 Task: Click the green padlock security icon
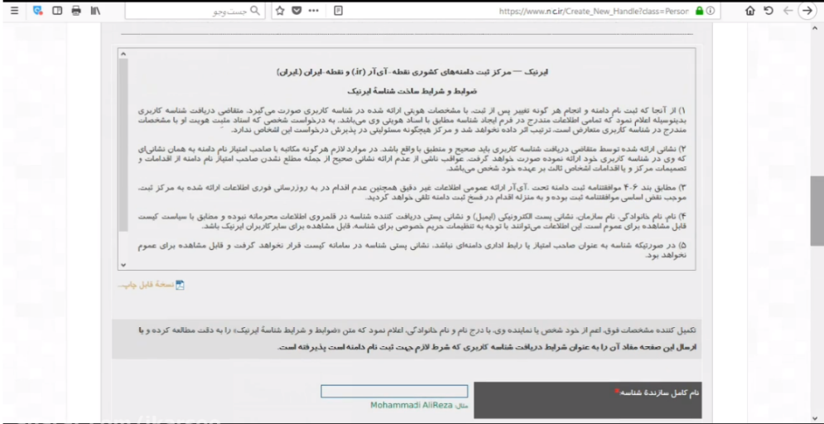[700, 11]
